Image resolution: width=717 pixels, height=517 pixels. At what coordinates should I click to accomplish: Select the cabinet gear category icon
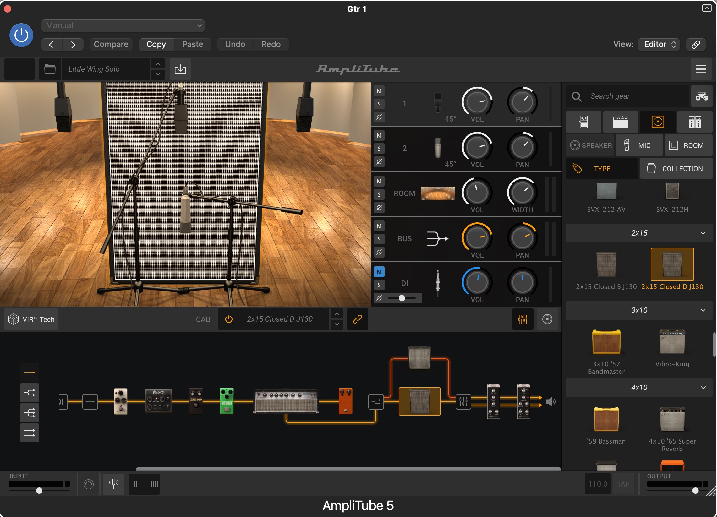point(658,122)
